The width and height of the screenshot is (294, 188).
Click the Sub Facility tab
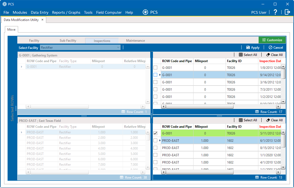68,41
